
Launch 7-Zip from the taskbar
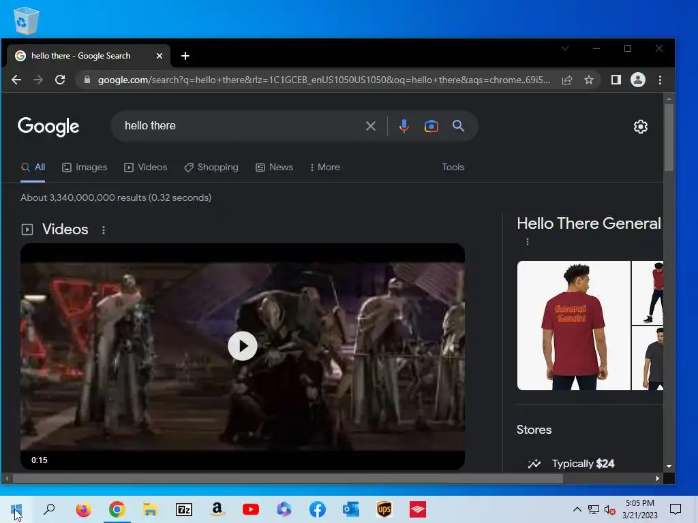point(184,509)
